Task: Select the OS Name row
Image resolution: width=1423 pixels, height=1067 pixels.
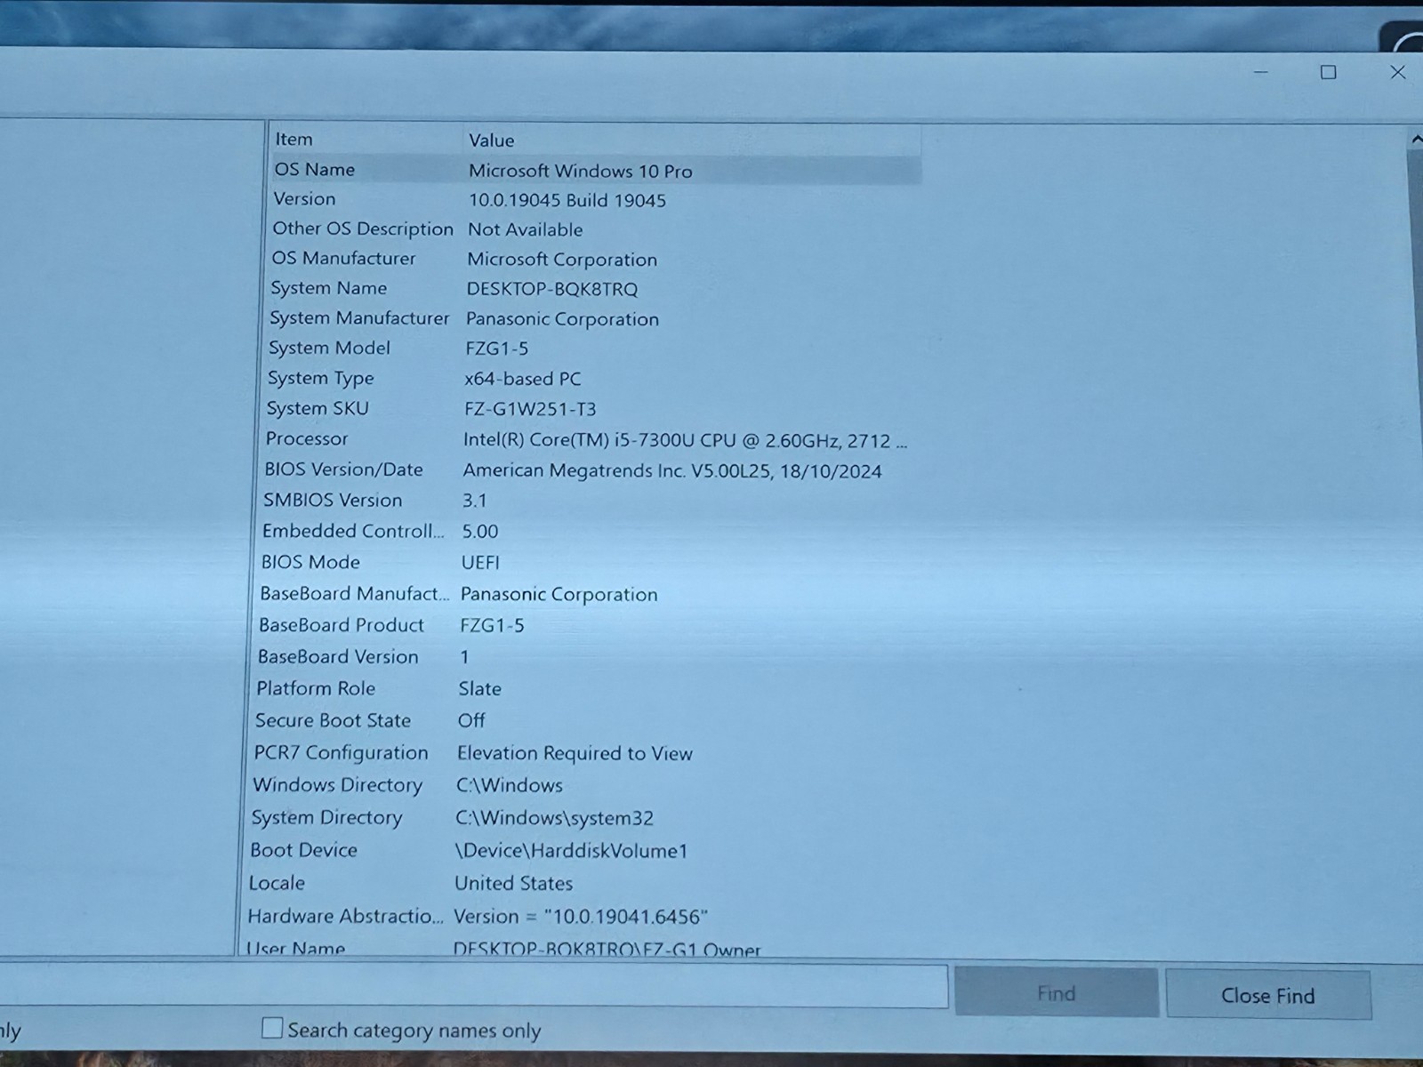Action: pos(596,170)
